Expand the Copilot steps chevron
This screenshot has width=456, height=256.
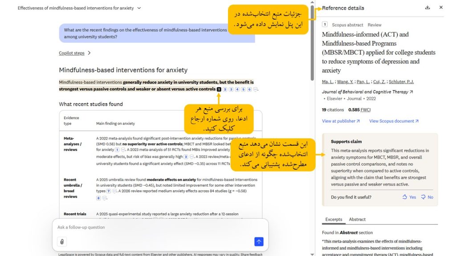coord(89,53)
